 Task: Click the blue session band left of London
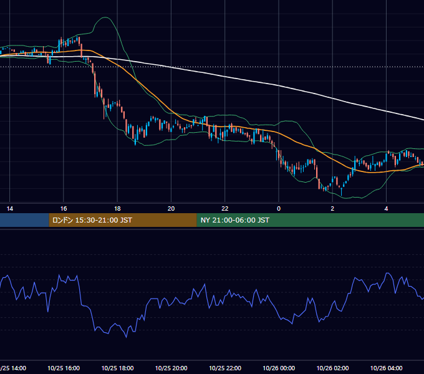[x=24, y=220]
